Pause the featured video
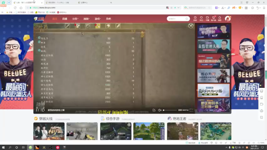 coord(37,110)
